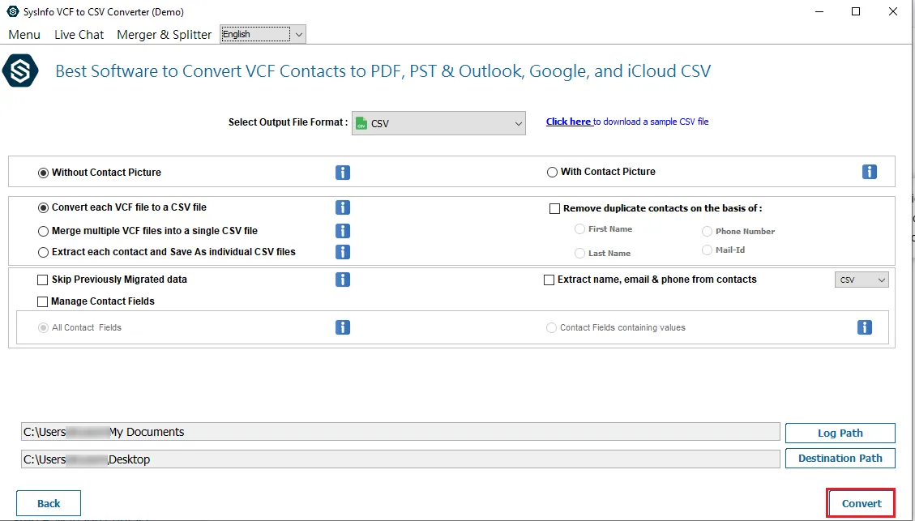Open CSV dropdown beside Extract name option

coord(862,280)
